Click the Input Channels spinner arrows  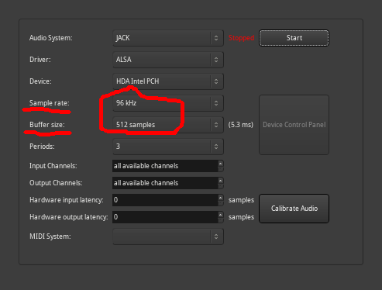tap(221, 166)
